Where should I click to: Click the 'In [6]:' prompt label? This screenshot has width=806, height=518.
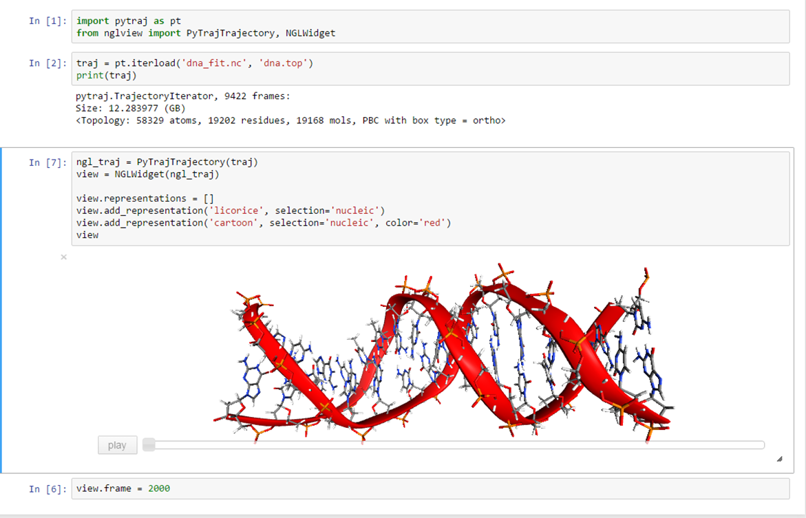[47, 488]
